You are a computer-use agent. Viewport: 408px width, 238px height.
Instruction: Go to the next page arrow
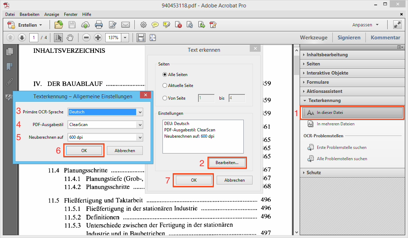22,37
